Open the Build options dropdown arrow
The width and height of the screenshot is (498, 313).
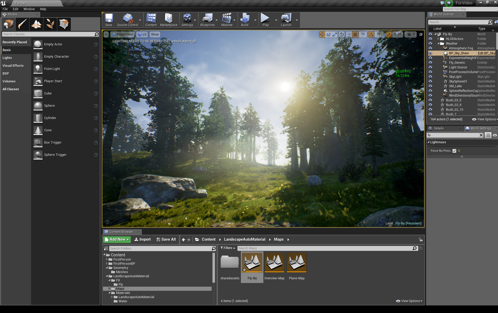(x=255, y=20)
